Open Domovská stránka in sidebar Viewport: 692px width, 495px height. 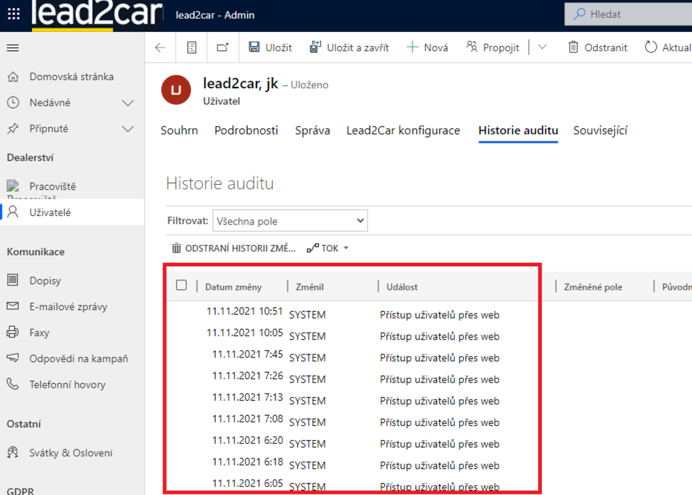[71, 77]
